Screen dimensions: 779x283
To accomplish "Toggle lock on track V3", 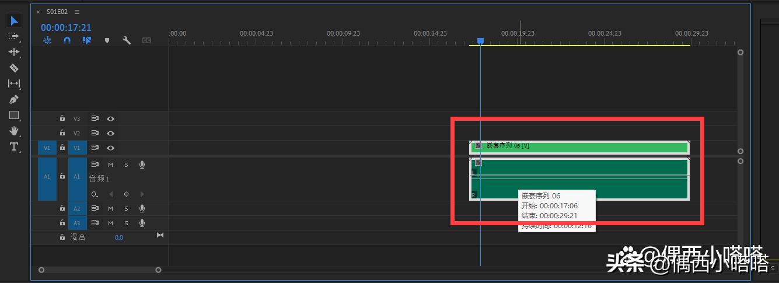I will pos(62,118).
